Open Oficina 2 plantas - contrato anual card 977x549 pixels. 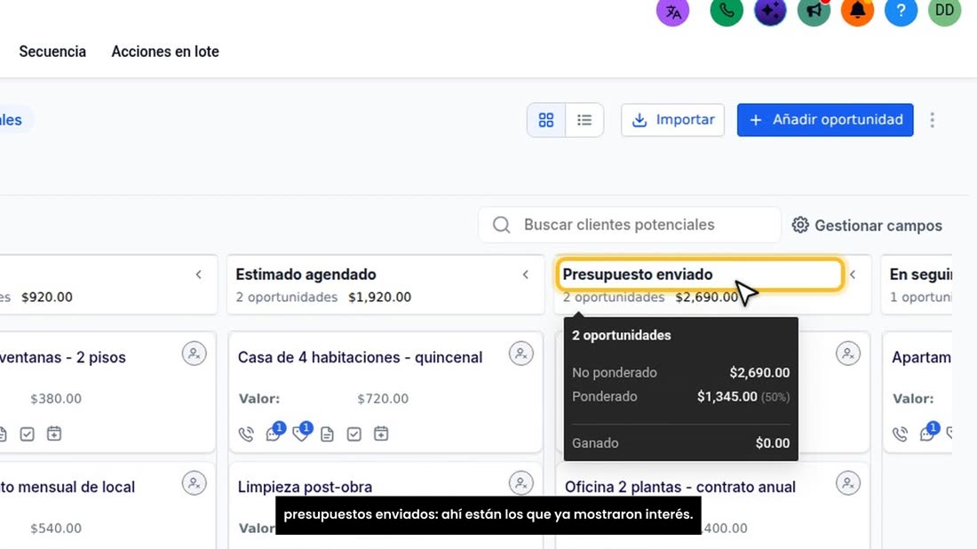pyautogui.click(x=679, y=487)
